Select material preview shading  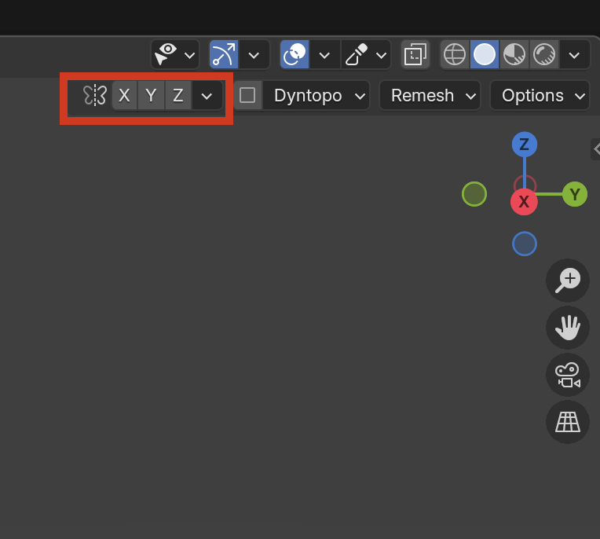click(514, 54)
